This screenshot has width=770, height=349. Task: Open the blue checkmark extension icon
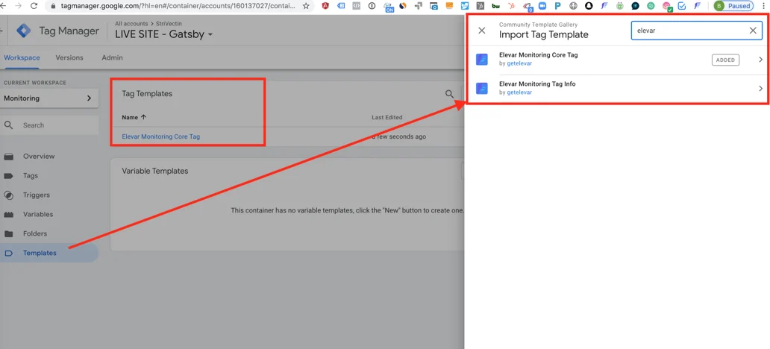(x=682, y=6)
